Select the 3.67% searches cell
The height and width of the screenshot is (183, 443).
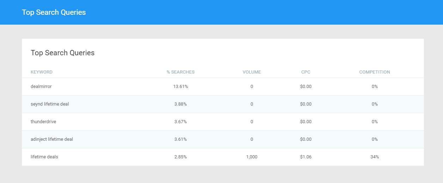[181, 122]
